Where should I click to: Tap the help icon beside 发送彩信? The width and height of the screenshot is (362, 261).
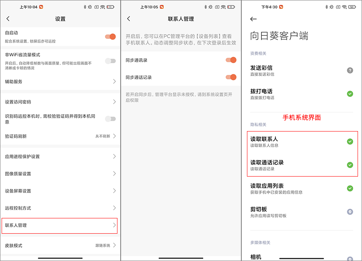pos(350,70)
